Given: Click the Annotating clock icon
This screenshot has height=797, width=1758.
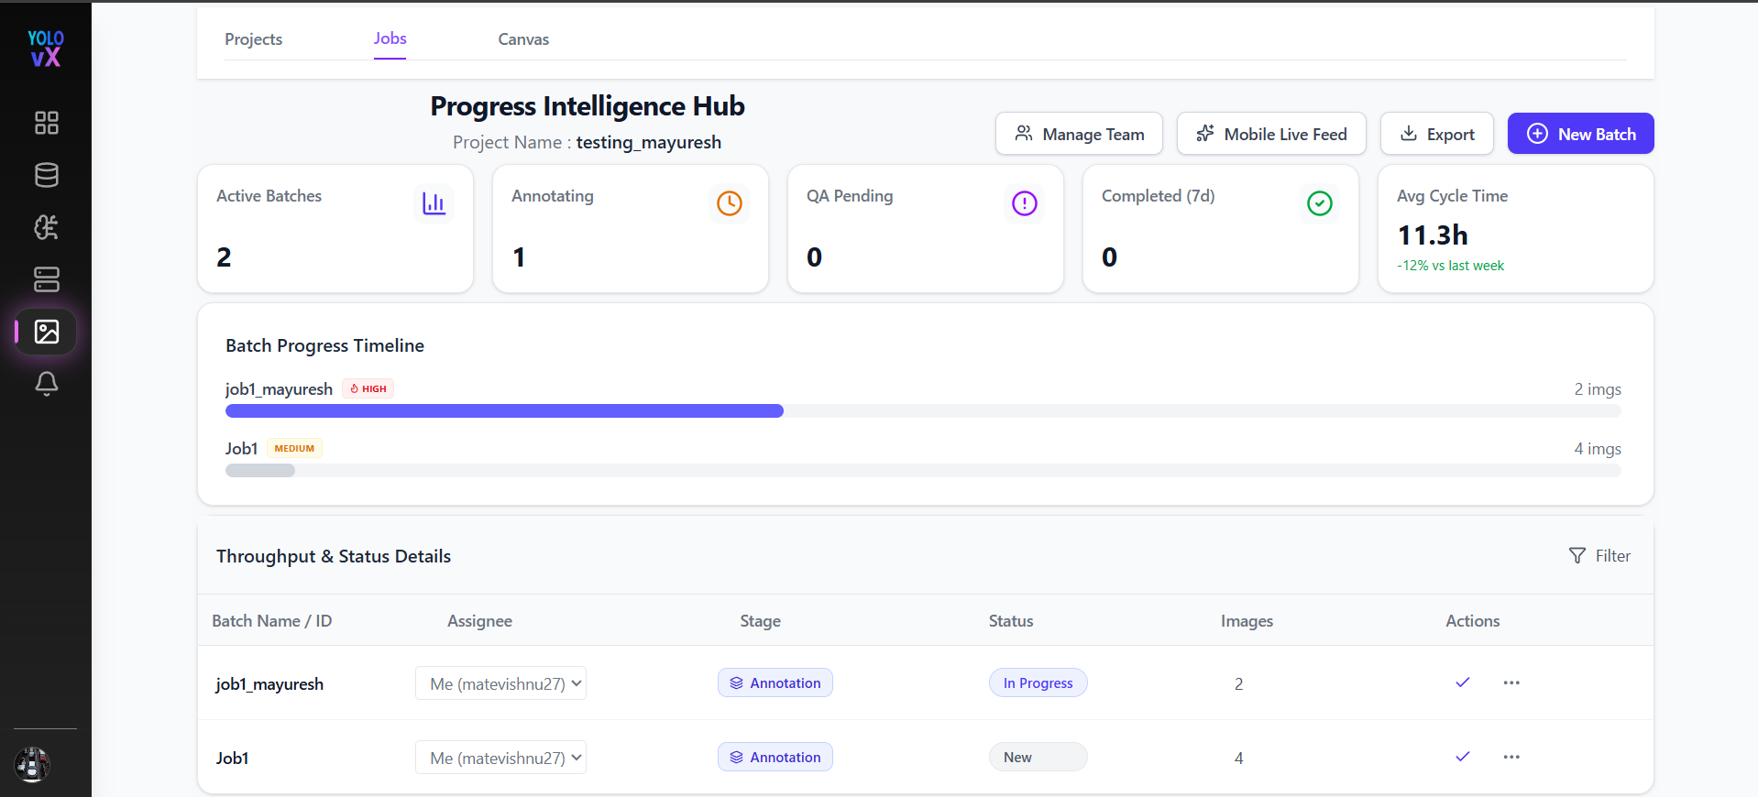Looking at the screenshot, I should pos(730,203).
